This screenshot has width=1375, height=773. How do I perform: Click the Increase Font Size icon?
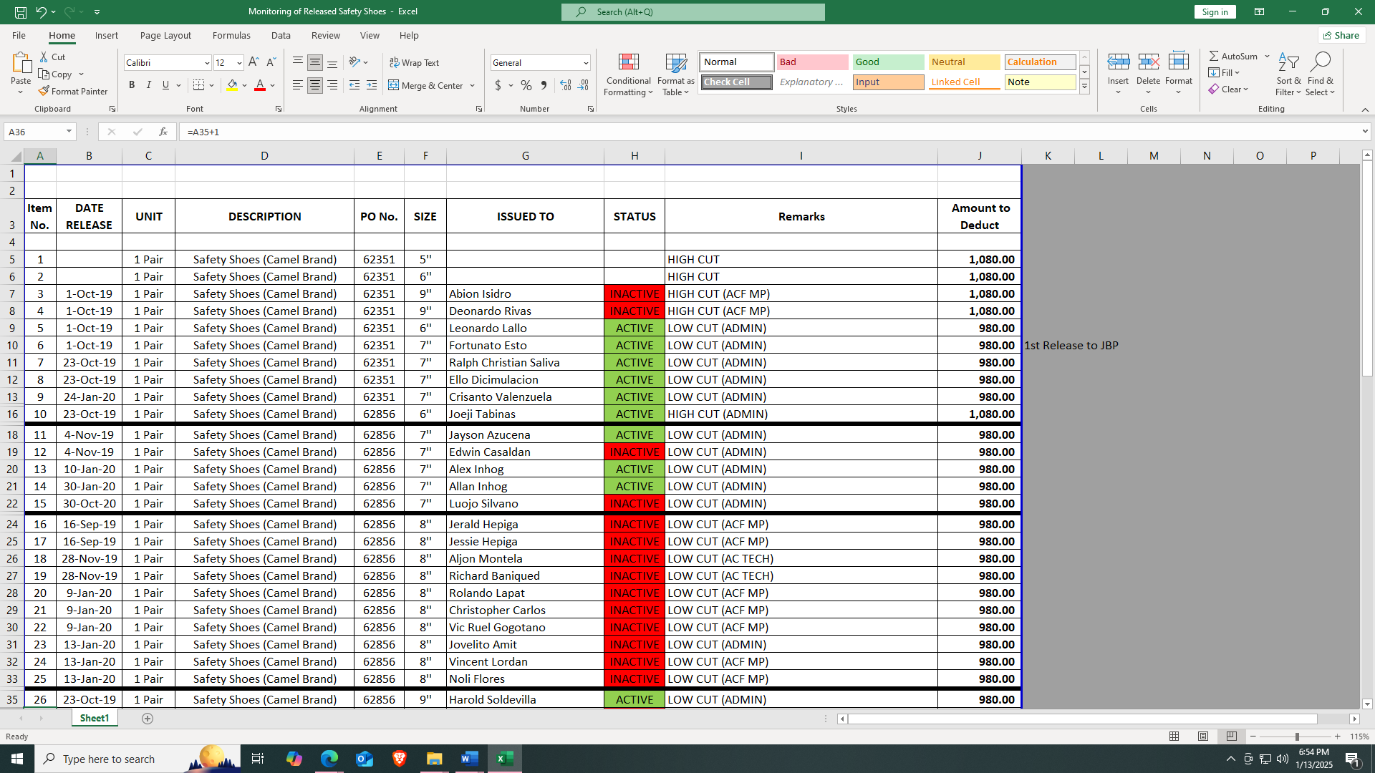coord(254,63)
